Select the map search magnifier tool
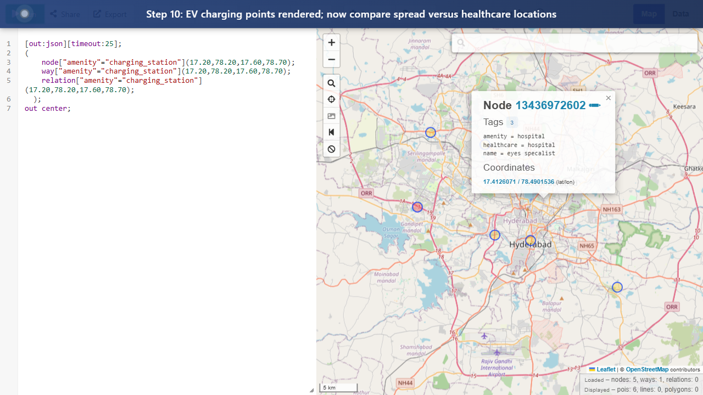This screenshot has height=395, width=703. click(x=331, y=83)
